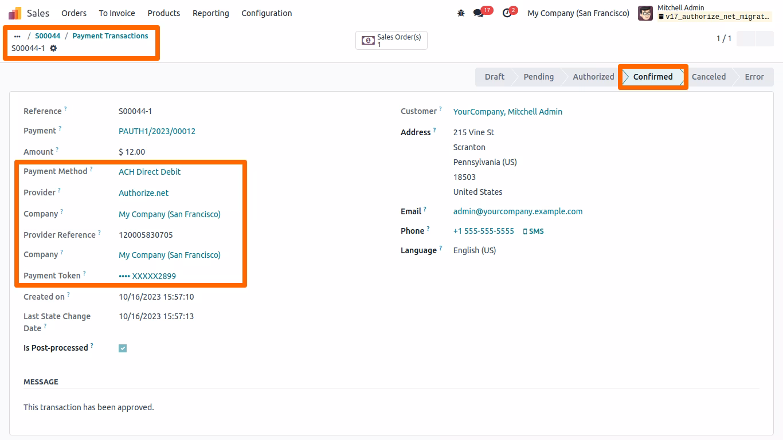This screenshot has width=783, height=440.
Task: Open the conversations icon with 17 messages
Action: 479,13
